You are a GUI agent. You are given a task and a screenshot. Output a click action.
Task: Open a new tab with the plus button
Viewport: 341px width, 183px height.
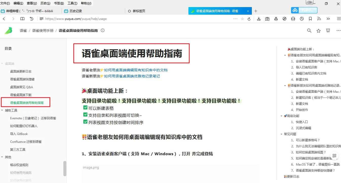(256, 11)
